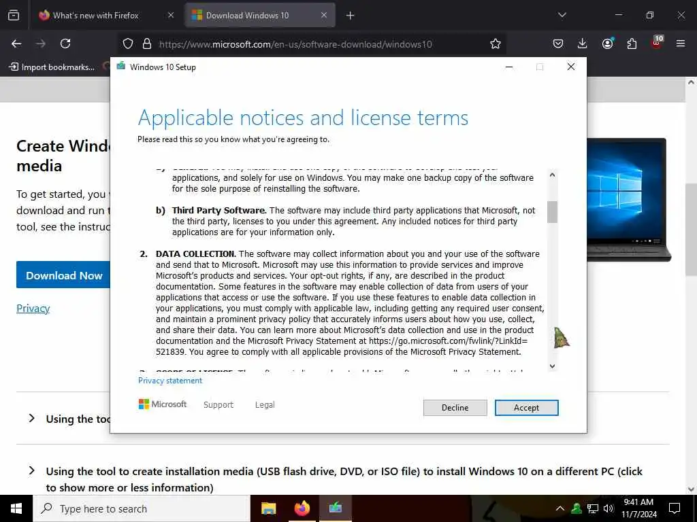Open the network tray icon
Image resolution: width=697 pixels, height=522 pixels.
pos(593,508)
